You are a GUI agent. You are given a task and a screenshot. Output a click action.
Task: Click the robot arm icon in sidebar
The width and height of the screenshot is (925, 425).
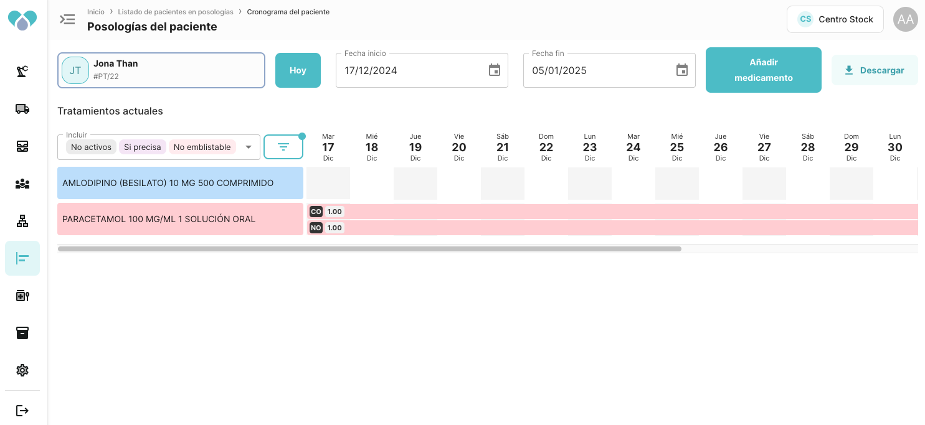(22, 72)
